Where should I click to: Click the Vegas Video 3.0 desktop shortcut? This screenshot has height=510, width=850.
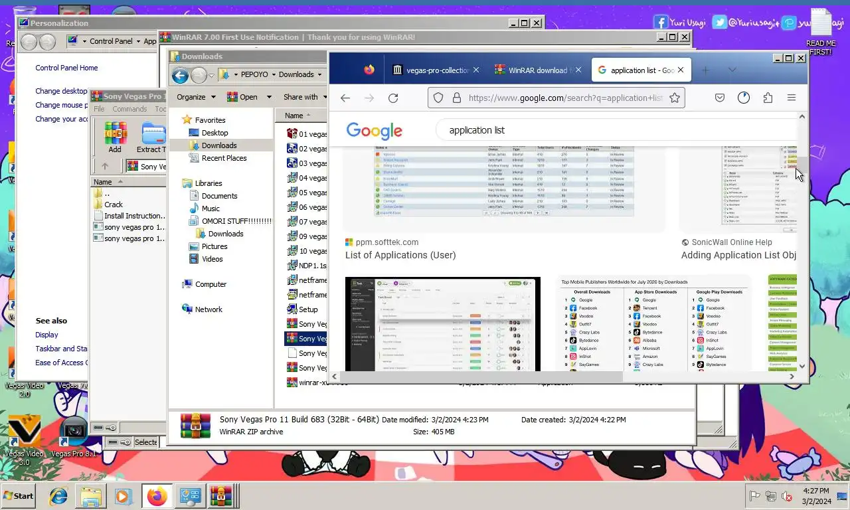pyautogui.click(x=24, y=439)
